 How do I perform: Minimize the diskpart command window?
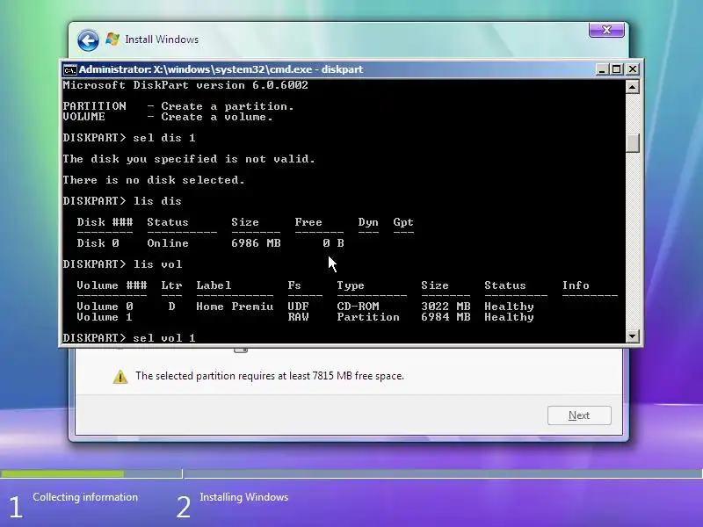pyautogui.click(x=602, y=69)
